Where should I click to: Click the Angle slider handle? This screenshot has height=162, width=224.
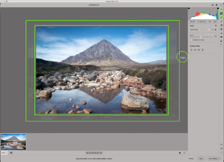[x=201, y=37]
